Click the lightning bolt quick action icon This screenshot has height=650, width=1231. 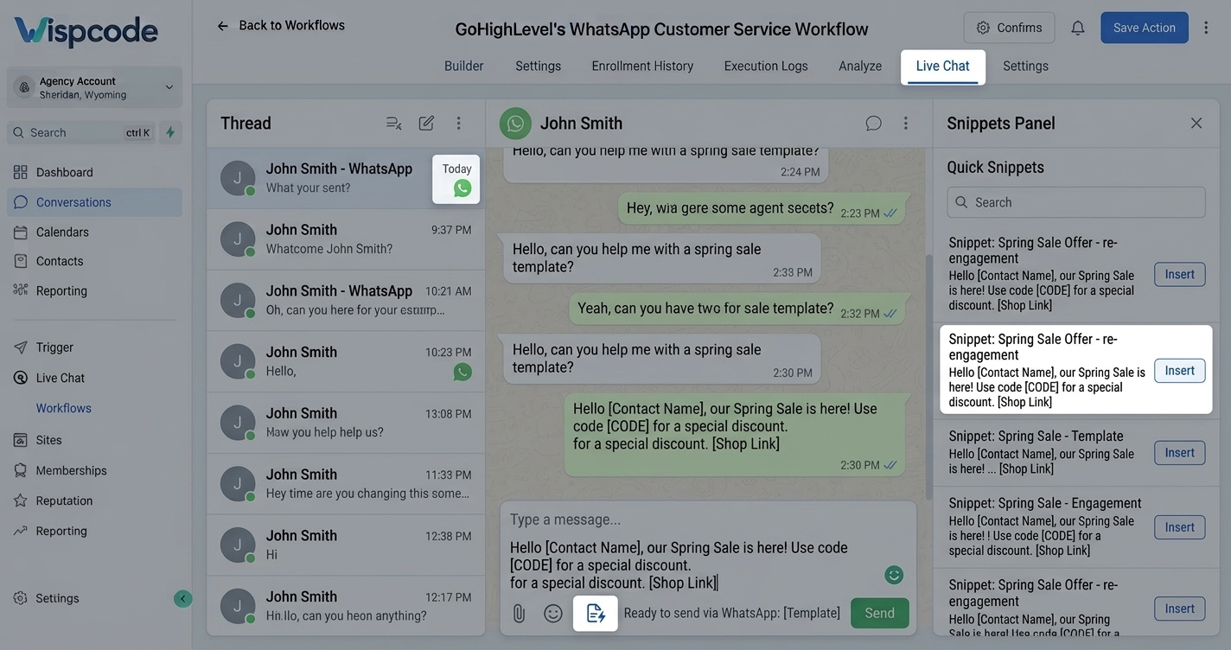(x=170, y=132)
